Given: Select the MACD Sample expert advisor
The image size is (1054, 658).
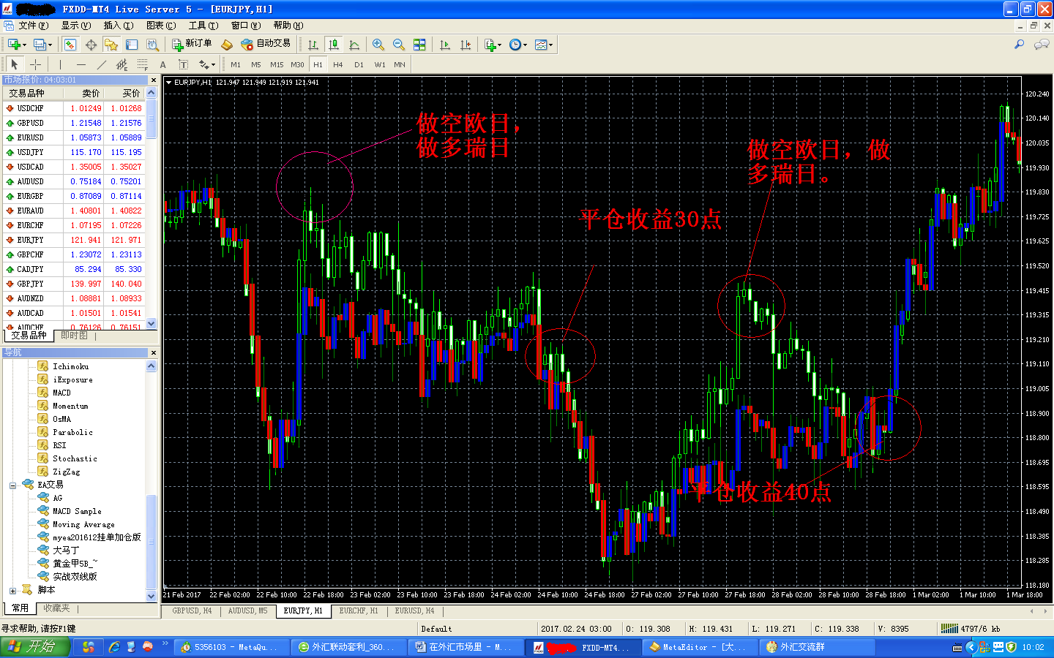Looking at the screenshot, I should (x=77, y=511).
